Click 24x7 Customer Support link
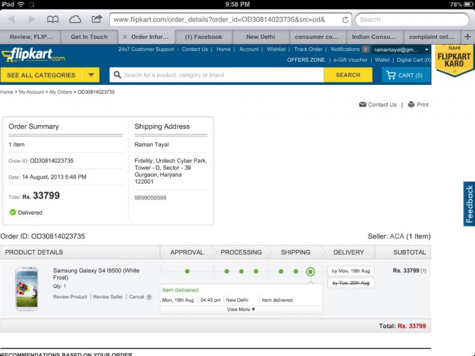The image size is (475, 356). click(x=146, y=49)
